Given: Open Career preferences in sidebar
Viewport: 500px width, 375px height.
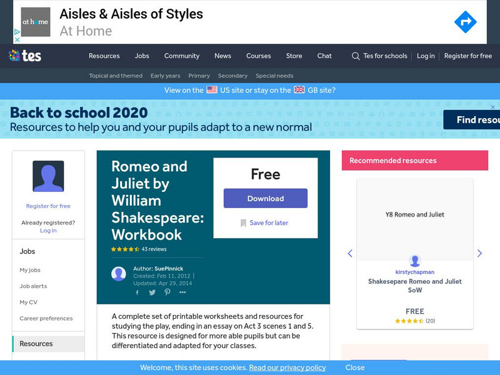Looking at the screenshot, I should coord(46,318).
